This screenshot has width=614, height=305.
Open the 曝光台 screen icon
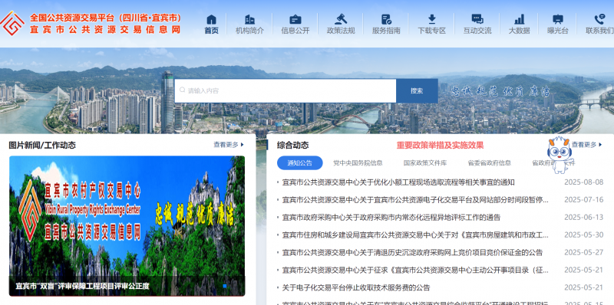tap(558, 19)
